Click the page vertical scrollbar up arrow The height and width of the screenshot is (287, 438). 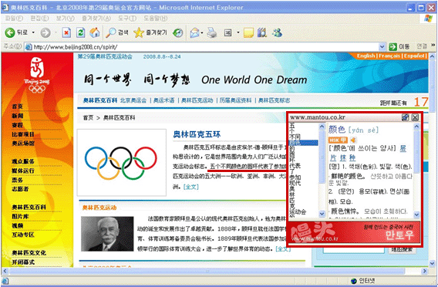point(432,56)
